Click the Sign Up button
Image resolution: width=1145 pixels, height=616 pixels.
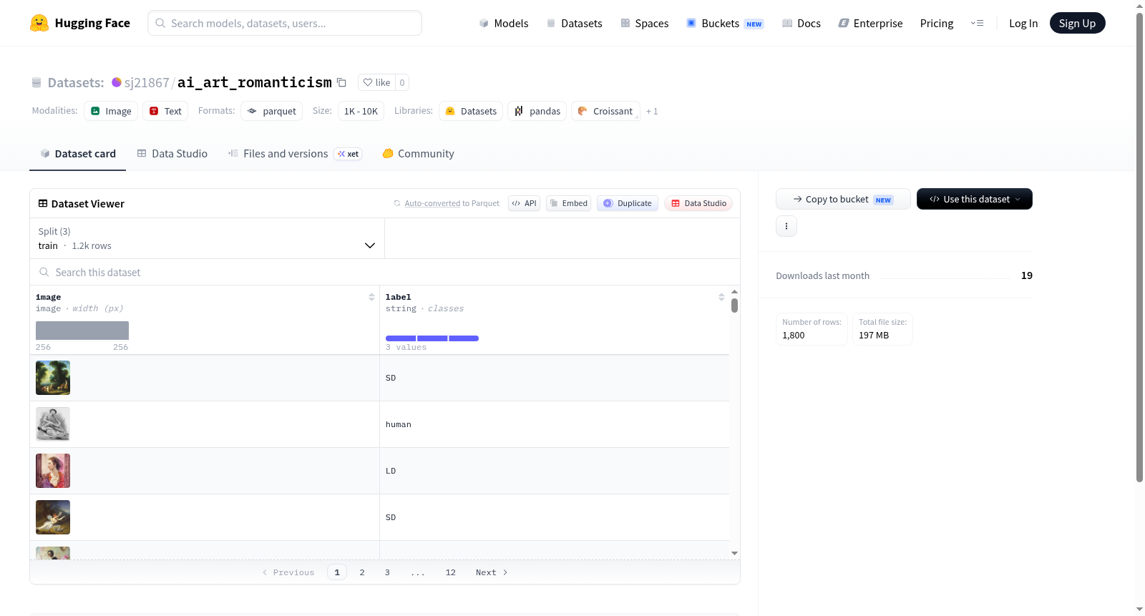point(1077,23)
